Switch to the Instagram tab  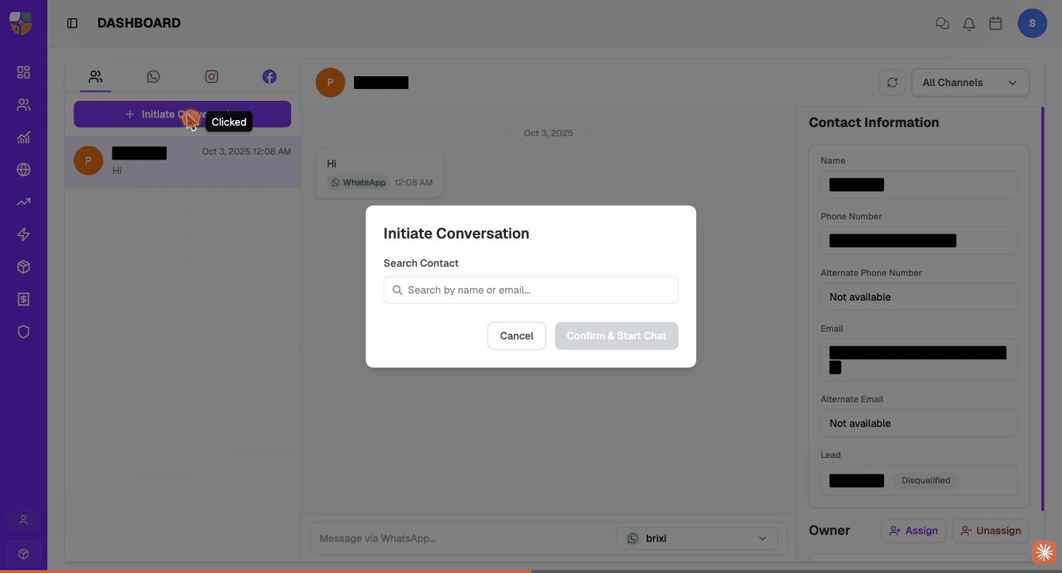pos(211,76)
